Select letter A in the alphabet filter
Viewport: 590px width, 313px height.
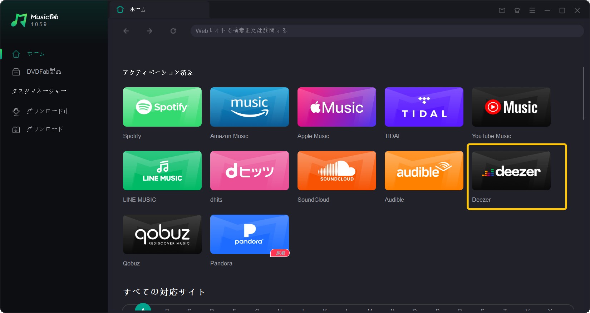(x=143, y=308)
